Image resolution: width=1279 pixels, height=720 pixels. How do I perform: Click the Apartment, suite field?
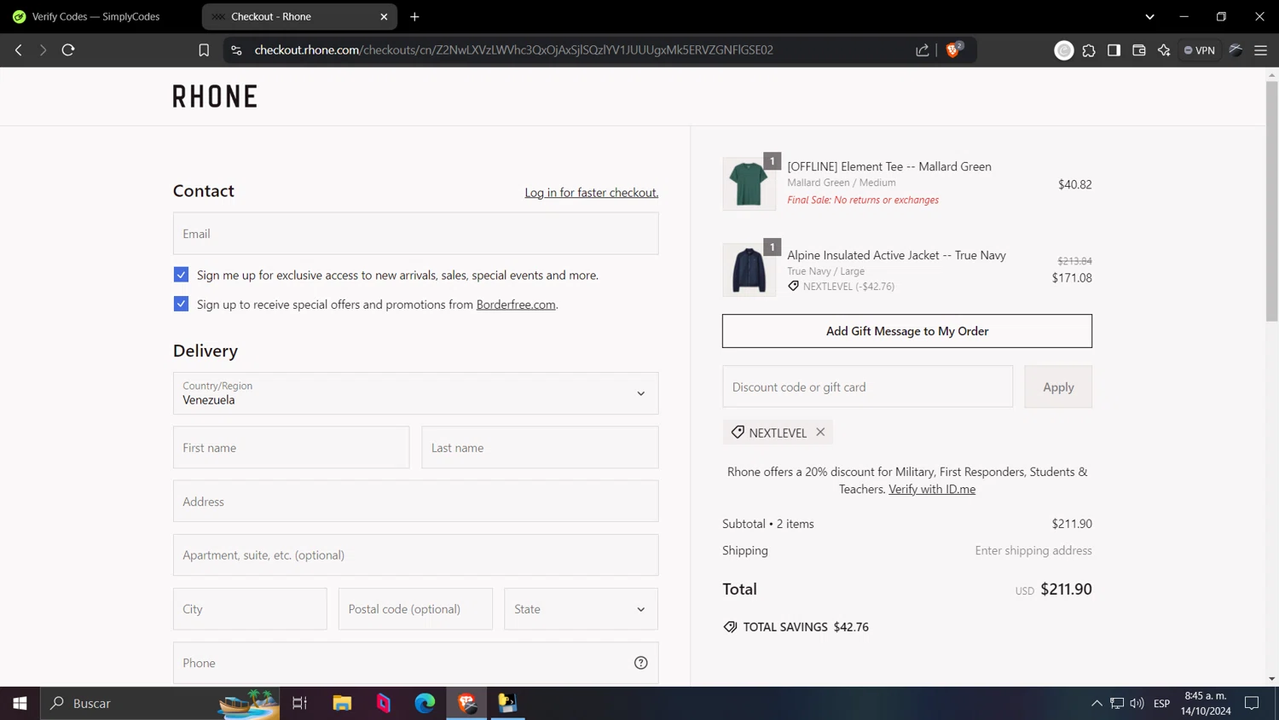[x=416, y=555]
